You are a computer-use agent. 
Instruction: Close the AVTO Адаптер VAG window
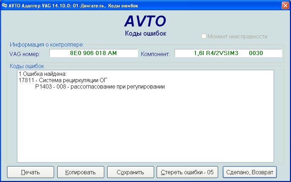point(285,5)
